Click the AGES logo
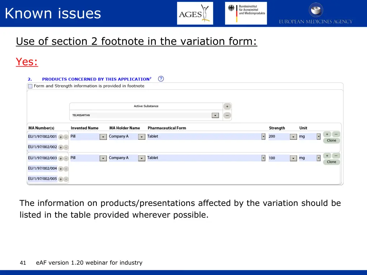The height and width of the screenshot is (275, 367). (195, 13)
